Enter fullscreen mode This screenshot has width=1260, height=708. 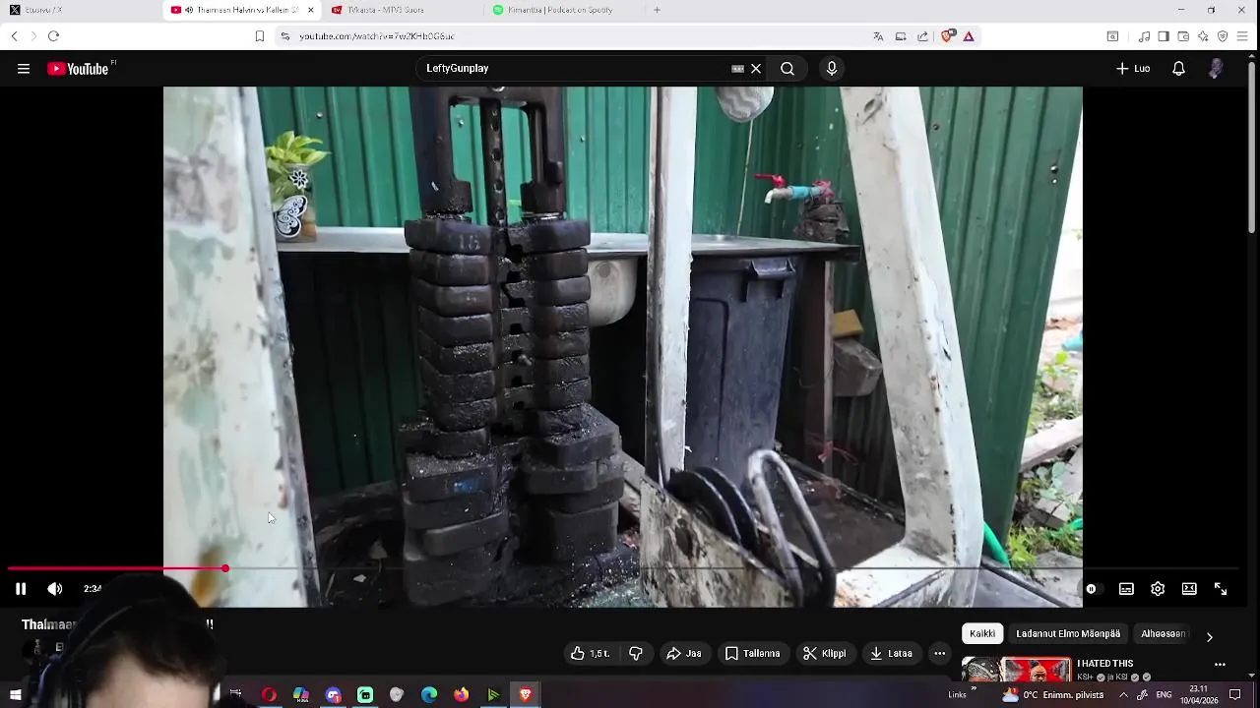click(1221, 589)
